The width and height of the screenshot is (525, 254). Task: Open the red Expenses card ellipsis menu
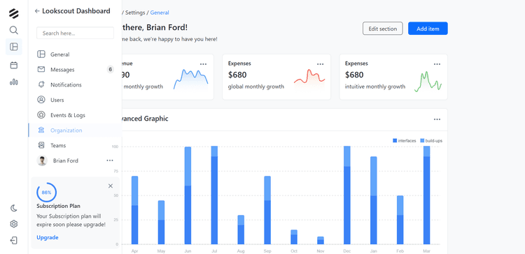(x=321, y=64)
